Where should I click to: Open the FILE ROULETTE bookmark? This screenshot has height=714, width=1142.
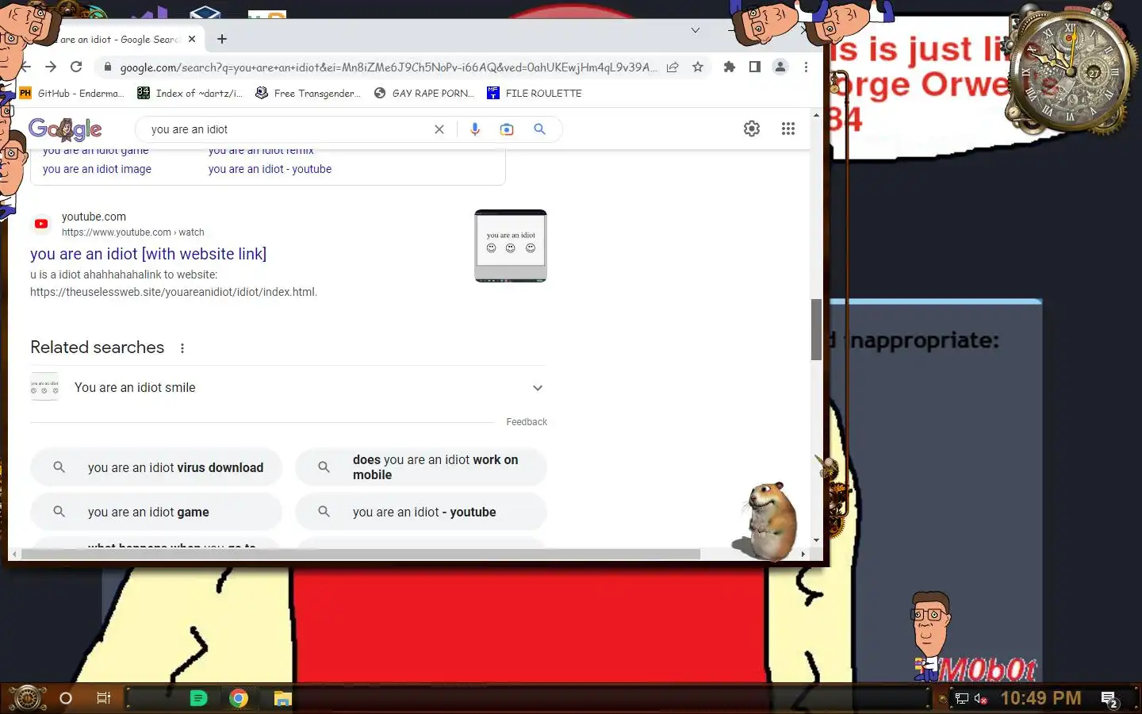[x=535, y=93]
